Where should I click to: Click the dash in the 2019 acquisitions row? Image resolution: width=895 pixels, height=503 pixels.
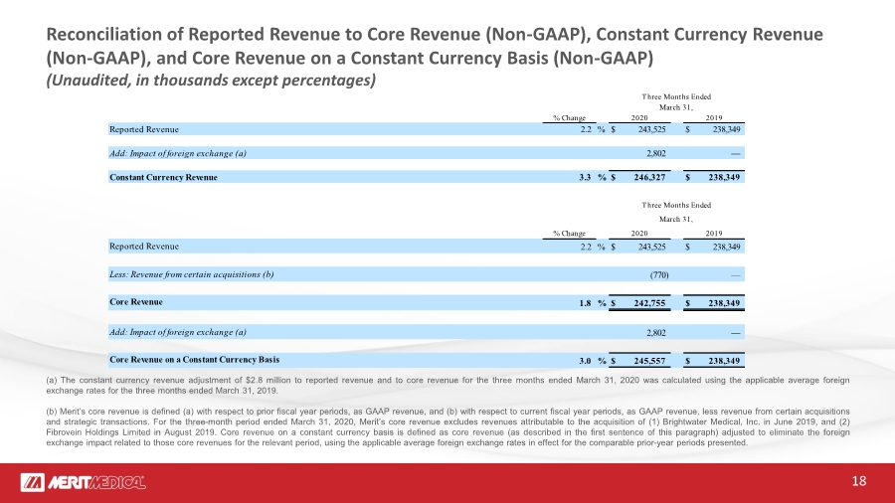click(735, 275)
